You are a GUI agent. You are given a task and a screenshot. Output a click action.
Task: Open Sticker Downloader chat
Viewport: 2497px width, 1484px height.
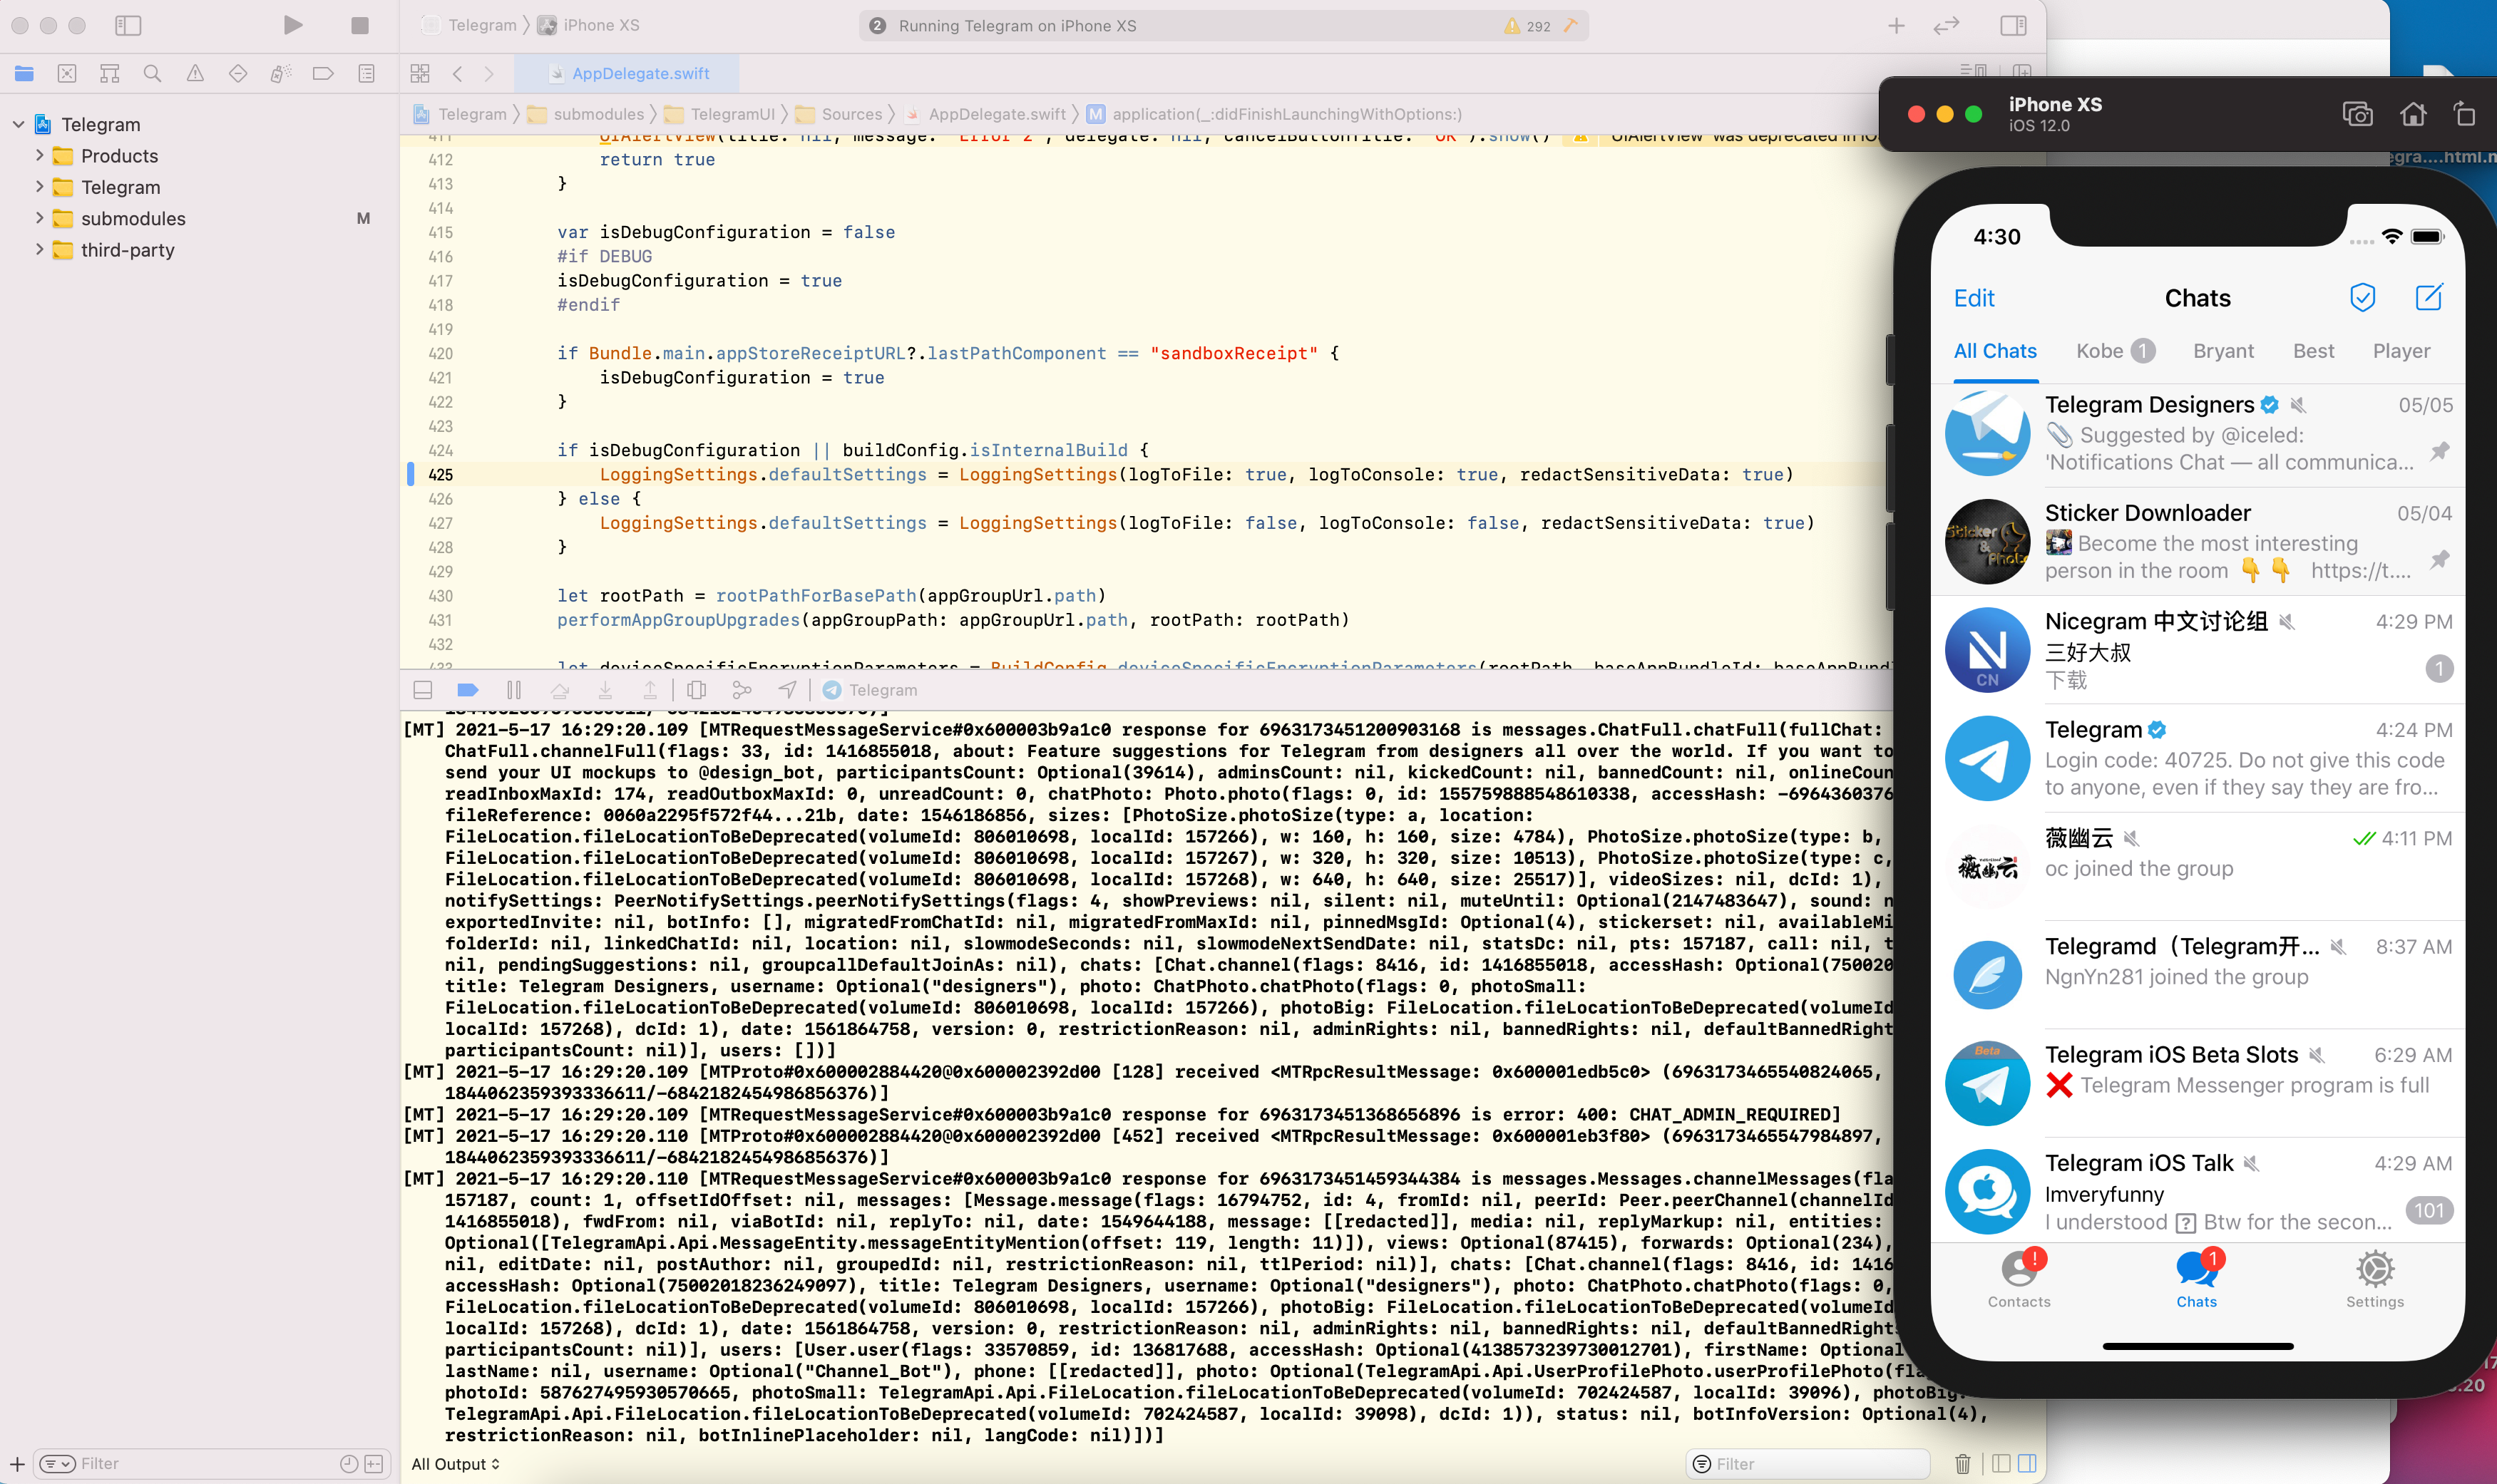tap(2198, 542)
